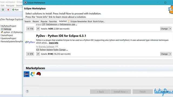The height and width of the screenshot is (97, 173).
Task: Click Change button for PyDev entry
Action: [x=164, y=54]
